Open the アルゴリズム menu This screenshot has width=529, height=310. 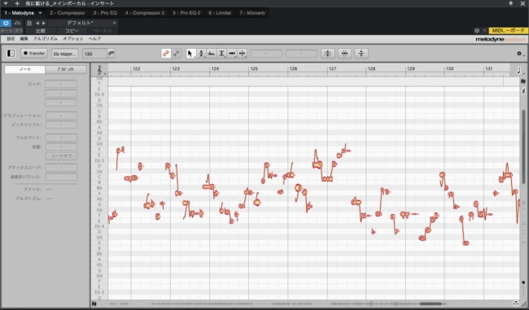coord(46,39)
